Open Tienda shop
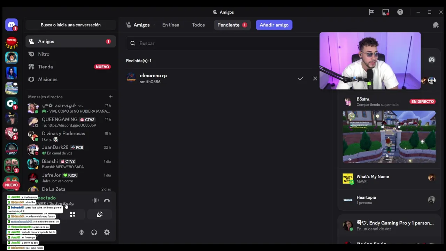 click(70, 67)
